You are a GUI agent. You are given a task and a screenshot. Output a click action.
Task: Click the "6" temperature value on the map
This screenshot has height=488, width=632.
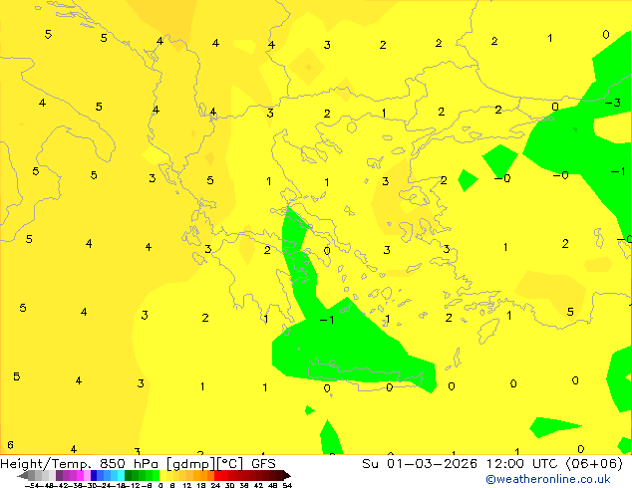tap(11, 445)
